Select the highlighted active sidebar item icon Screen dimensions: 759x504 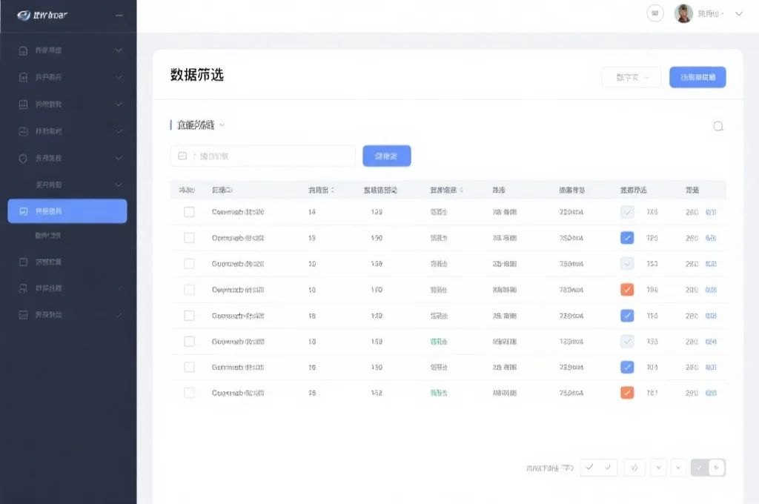click(x=24, y=210)
